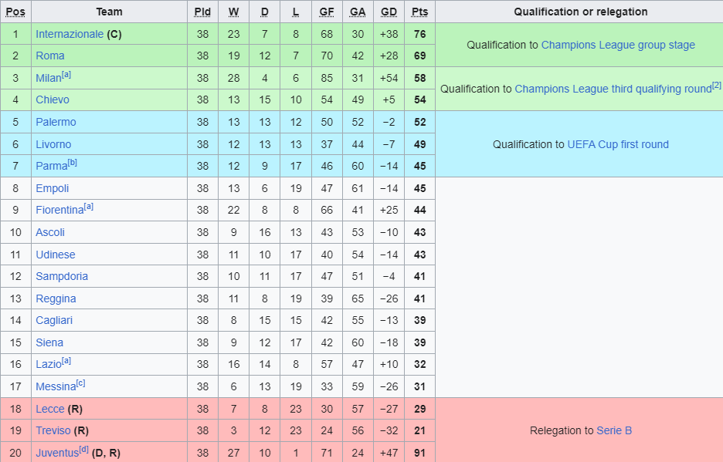723x462 pixels.
Task: Open the Treviso team link
Action: click(x=53, y=430)
